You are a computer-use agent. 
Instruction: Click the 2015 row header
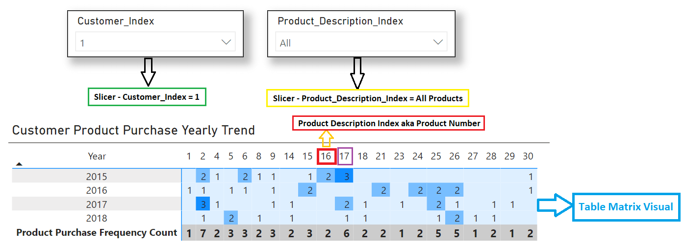tap(97, 177)
